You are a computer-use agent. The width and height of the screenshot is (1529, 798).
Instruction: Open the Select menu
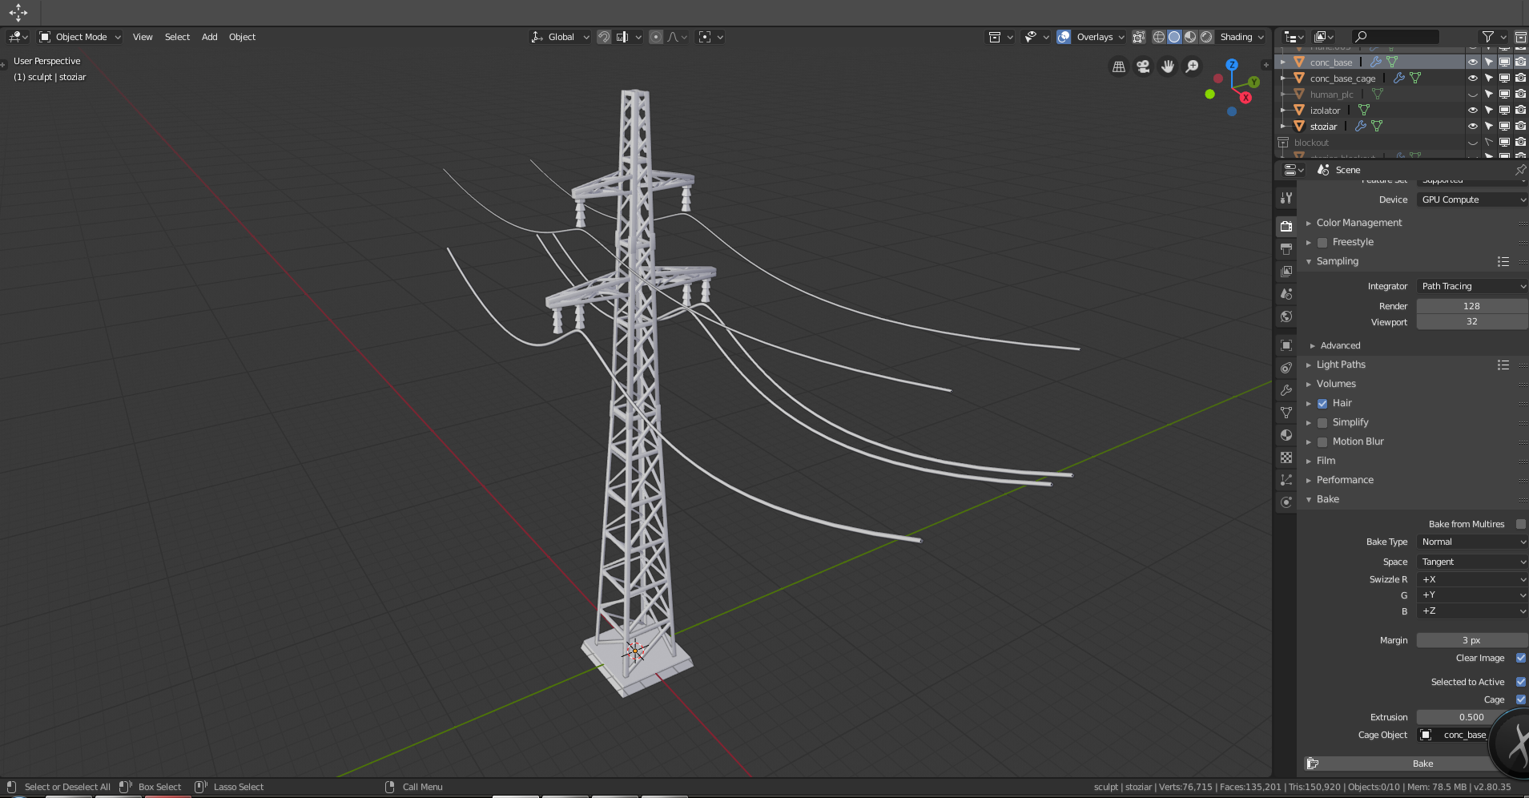point(177,37)
